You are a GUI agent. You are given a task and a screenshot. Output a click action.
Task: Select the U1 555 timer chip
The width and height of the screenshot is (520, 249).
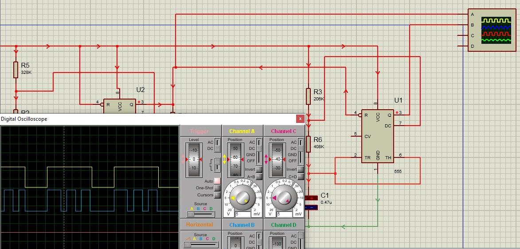point(378,136)
